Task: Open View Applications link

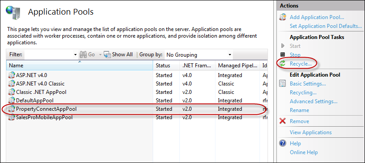Action: 311,132
